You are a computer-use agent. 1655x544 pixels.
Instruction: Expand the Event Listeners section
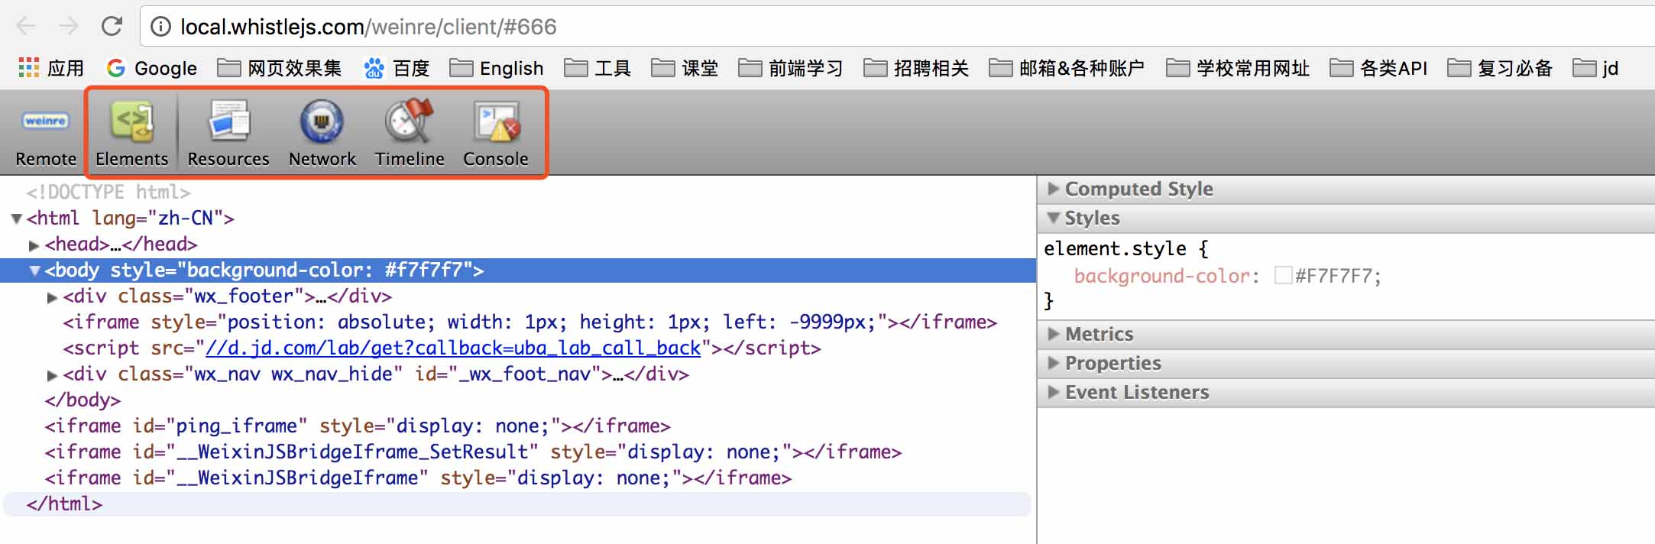tap(1054, 392)
